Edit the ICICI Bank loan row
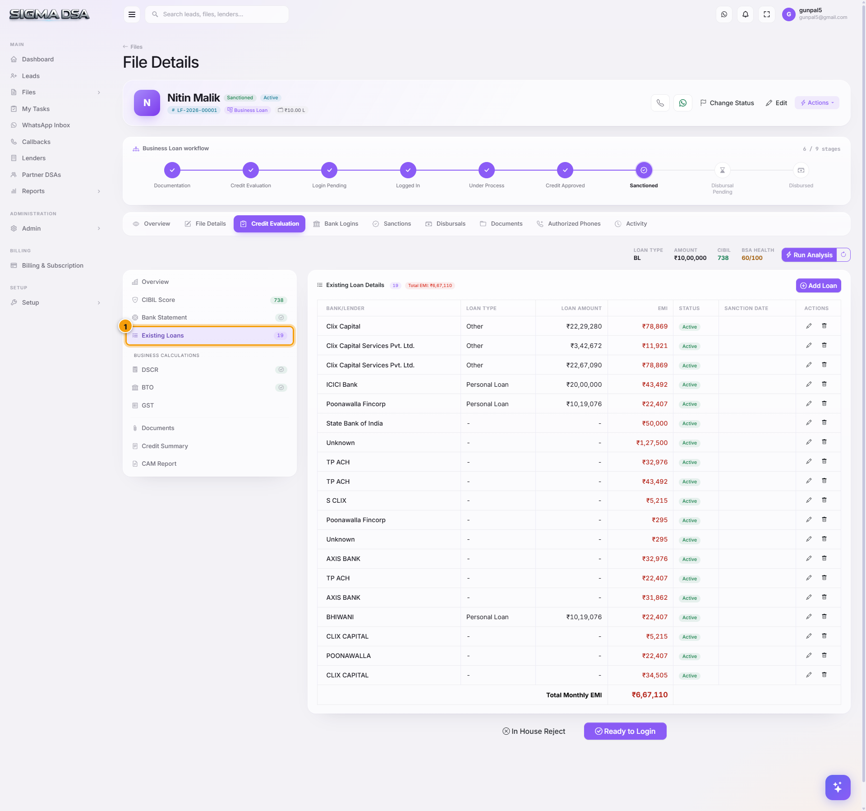Viewport: 866px width, 811px height. click(x=809, y=384)
